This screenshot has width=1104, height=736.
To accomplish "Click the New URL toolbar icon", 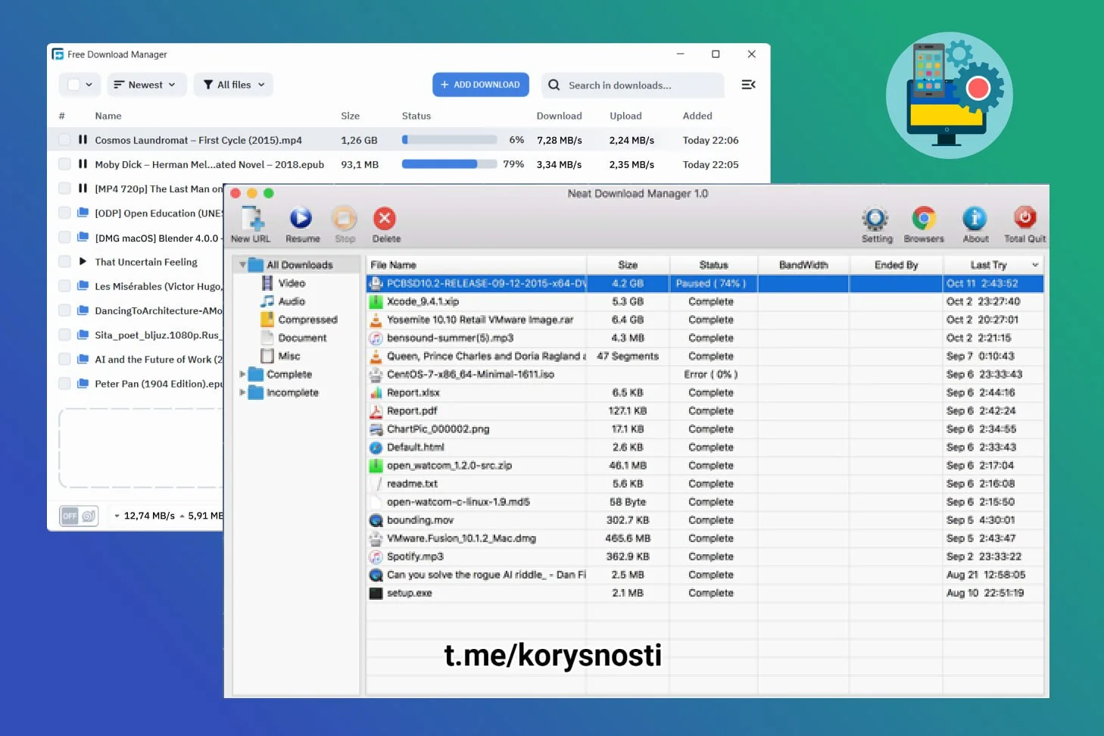I will coord(251,220).
